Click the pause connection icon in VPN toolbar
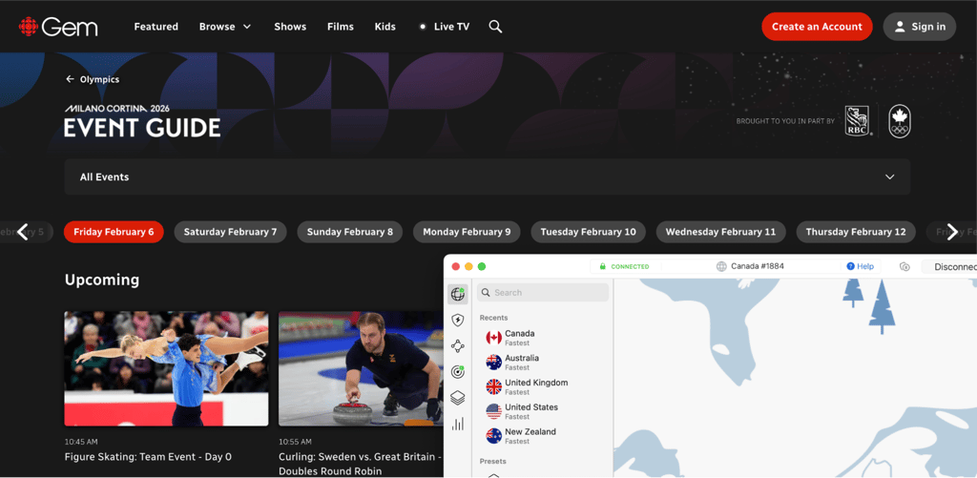 click(x=904, y=267)
